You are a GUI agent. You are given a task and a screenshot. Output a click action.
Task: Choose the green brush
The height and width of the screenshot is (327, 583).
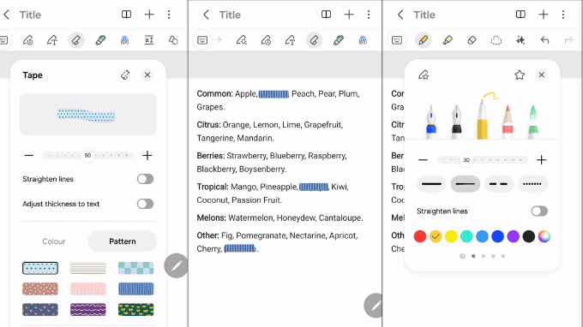click(x=532, y=122)
